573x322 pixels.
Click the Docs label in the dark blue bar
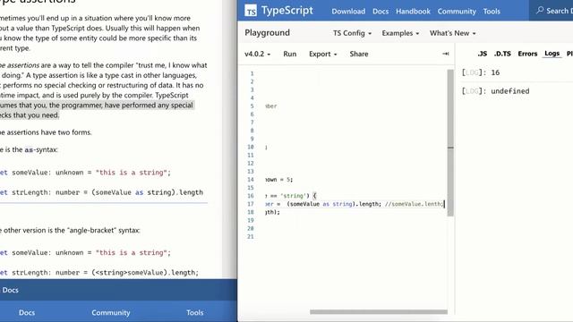point(10,290)
